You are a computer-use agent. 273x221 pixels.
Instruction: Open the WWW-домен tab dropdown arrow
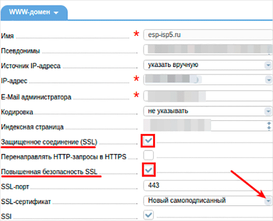click(56, 12)
